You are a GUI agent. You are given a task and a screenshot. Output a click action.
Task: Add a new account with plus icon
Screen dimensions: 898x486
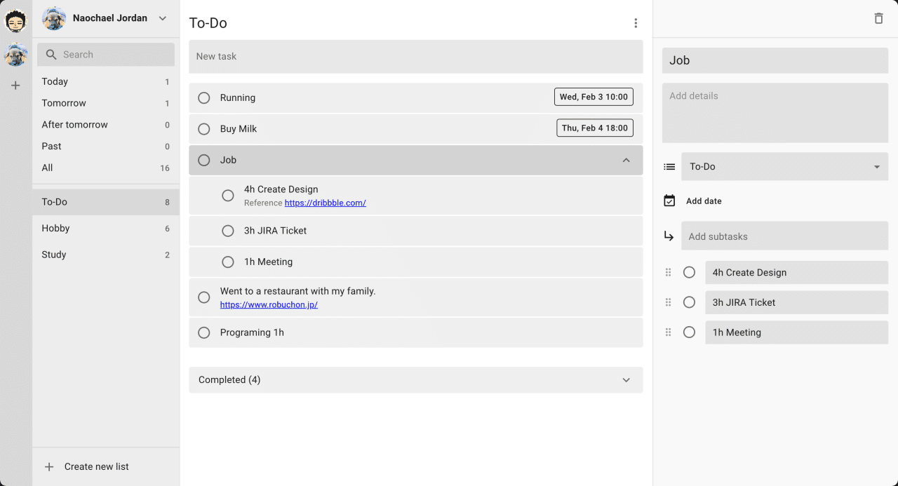15,86
